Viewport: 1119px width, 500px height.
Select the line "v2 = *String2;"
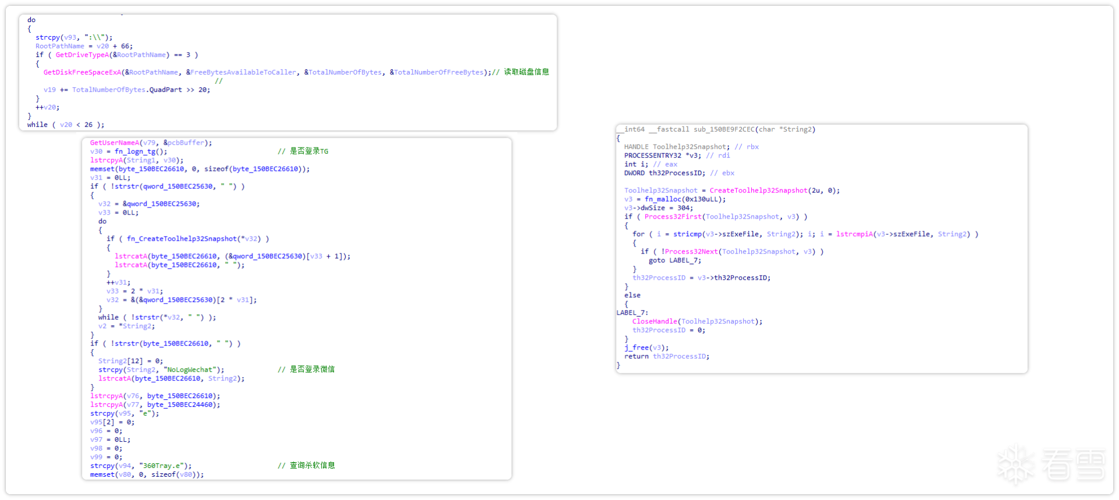[126, 326]
